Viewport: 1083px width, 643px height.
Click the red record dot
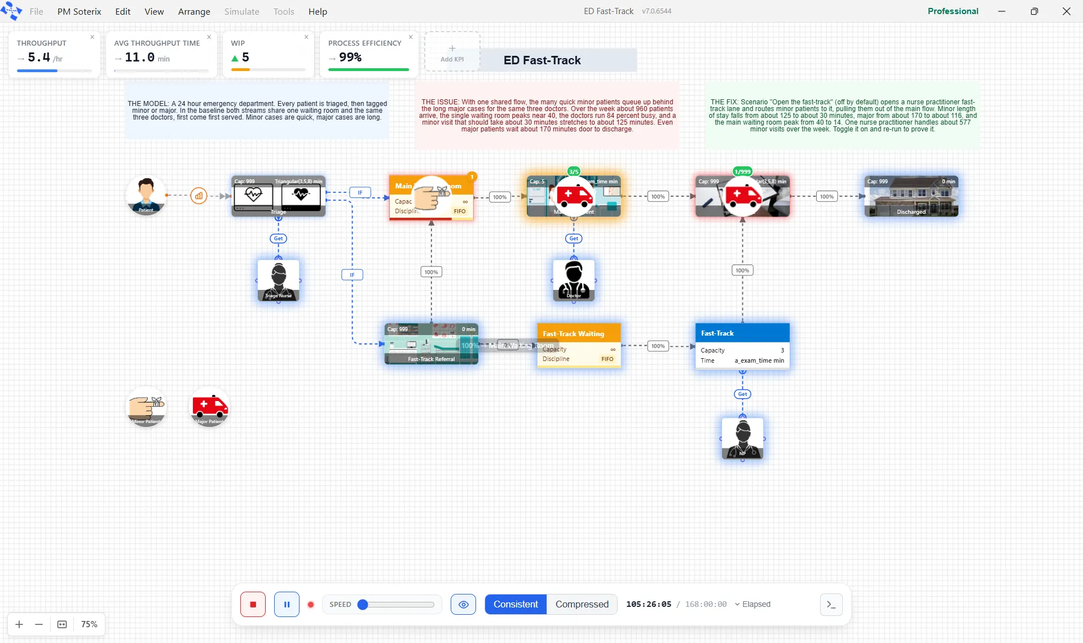311,604
